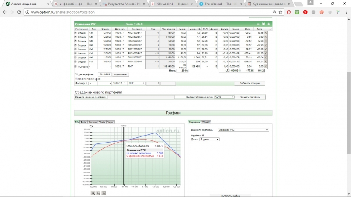Switch to the Vega chart tab
Screen dimensions: 351x197
click(110, 122)
